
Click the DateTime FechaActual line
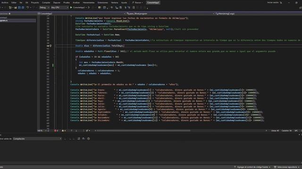(x=98, y=35)
